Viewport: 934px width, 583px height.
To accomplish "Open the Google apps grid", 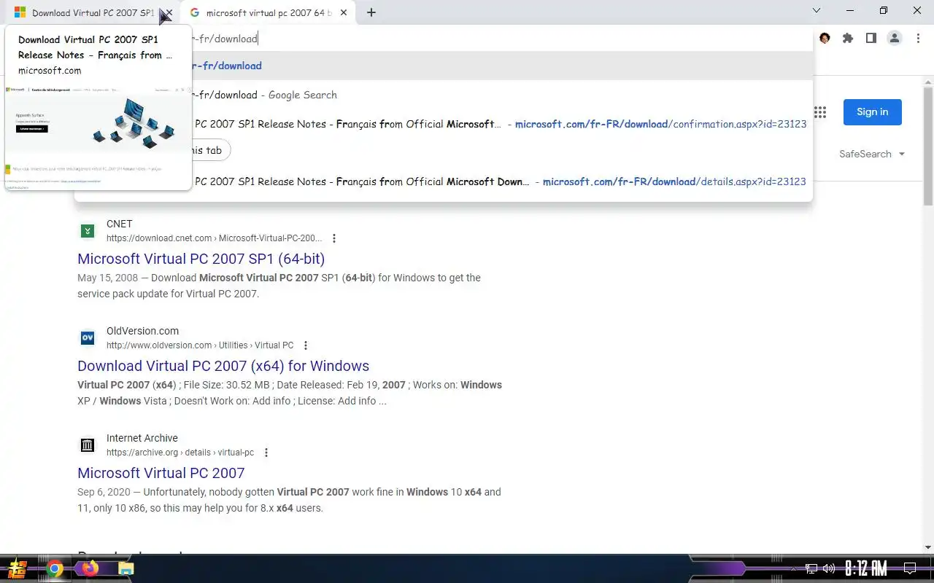I will pyautogui.click(x=820, y=112).
